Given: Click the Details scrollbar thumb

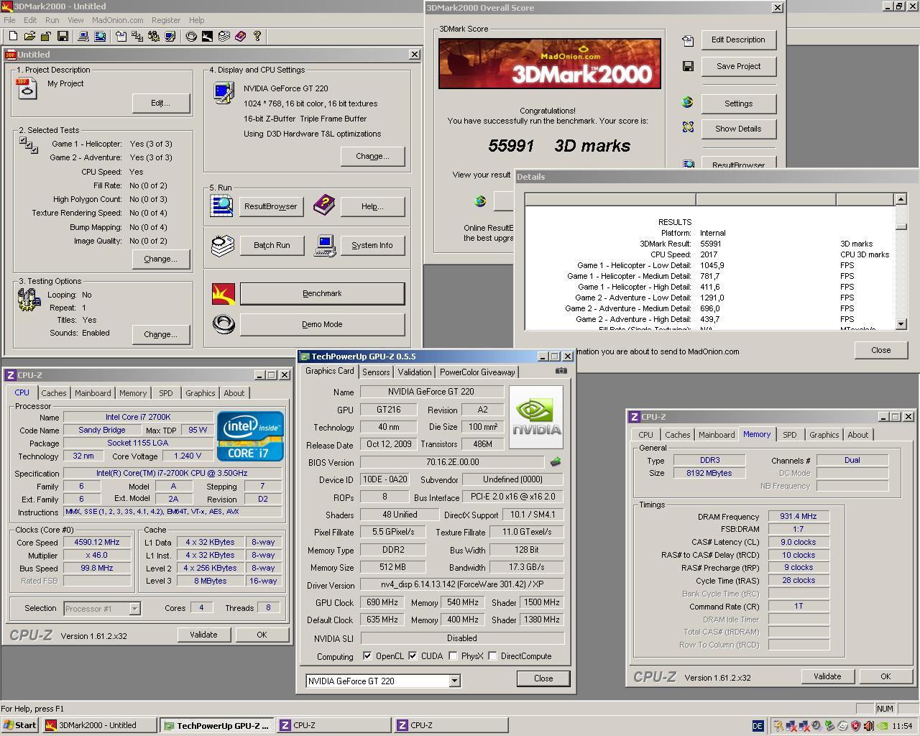Looking at the screenshot, I should 901,226.
